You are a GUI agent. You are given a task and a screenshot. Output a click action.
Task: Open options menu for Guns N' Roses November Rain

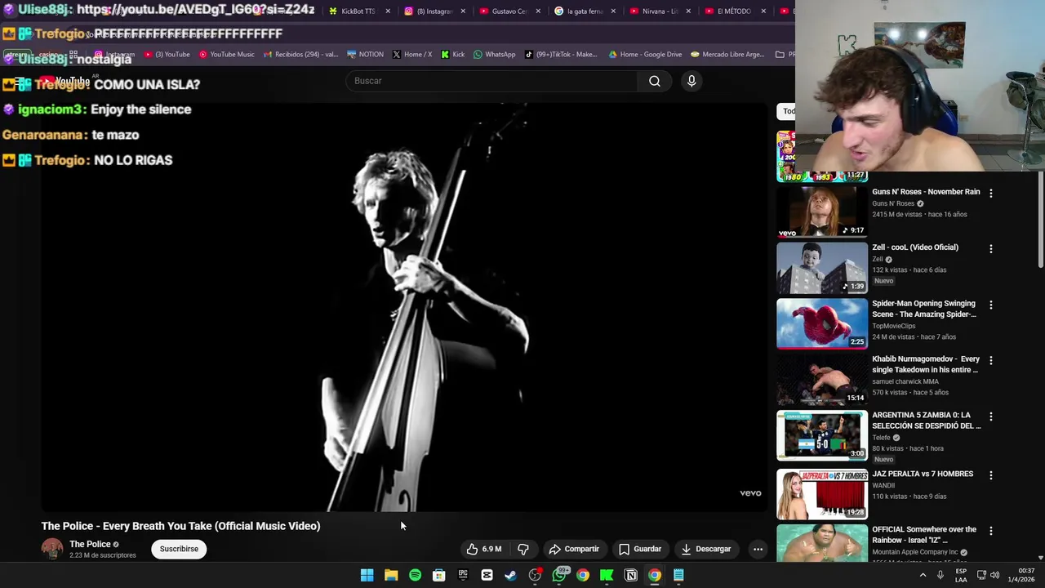pos(991,194)
